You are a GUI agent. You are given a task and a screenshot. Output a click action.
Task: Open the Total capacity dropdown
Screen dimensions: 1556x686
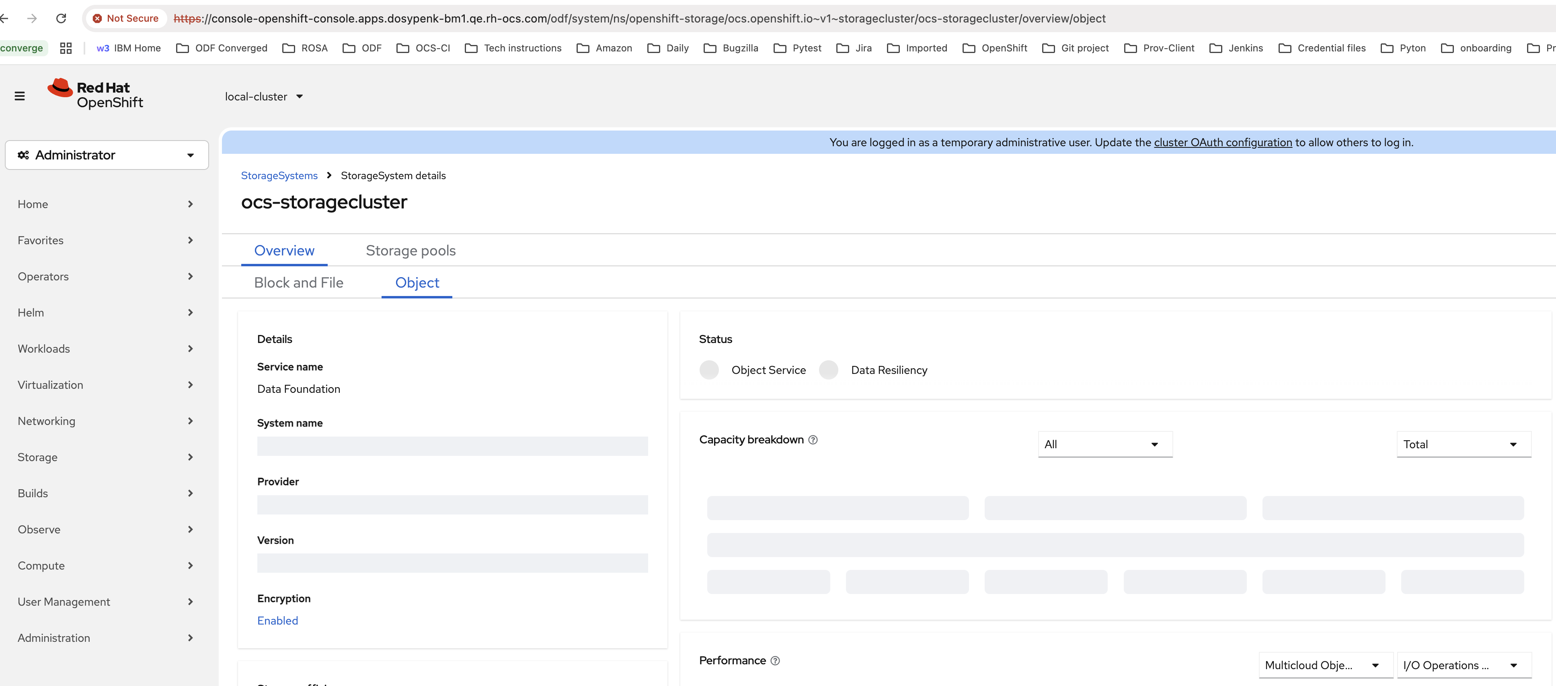click(x=1463, y=445)
